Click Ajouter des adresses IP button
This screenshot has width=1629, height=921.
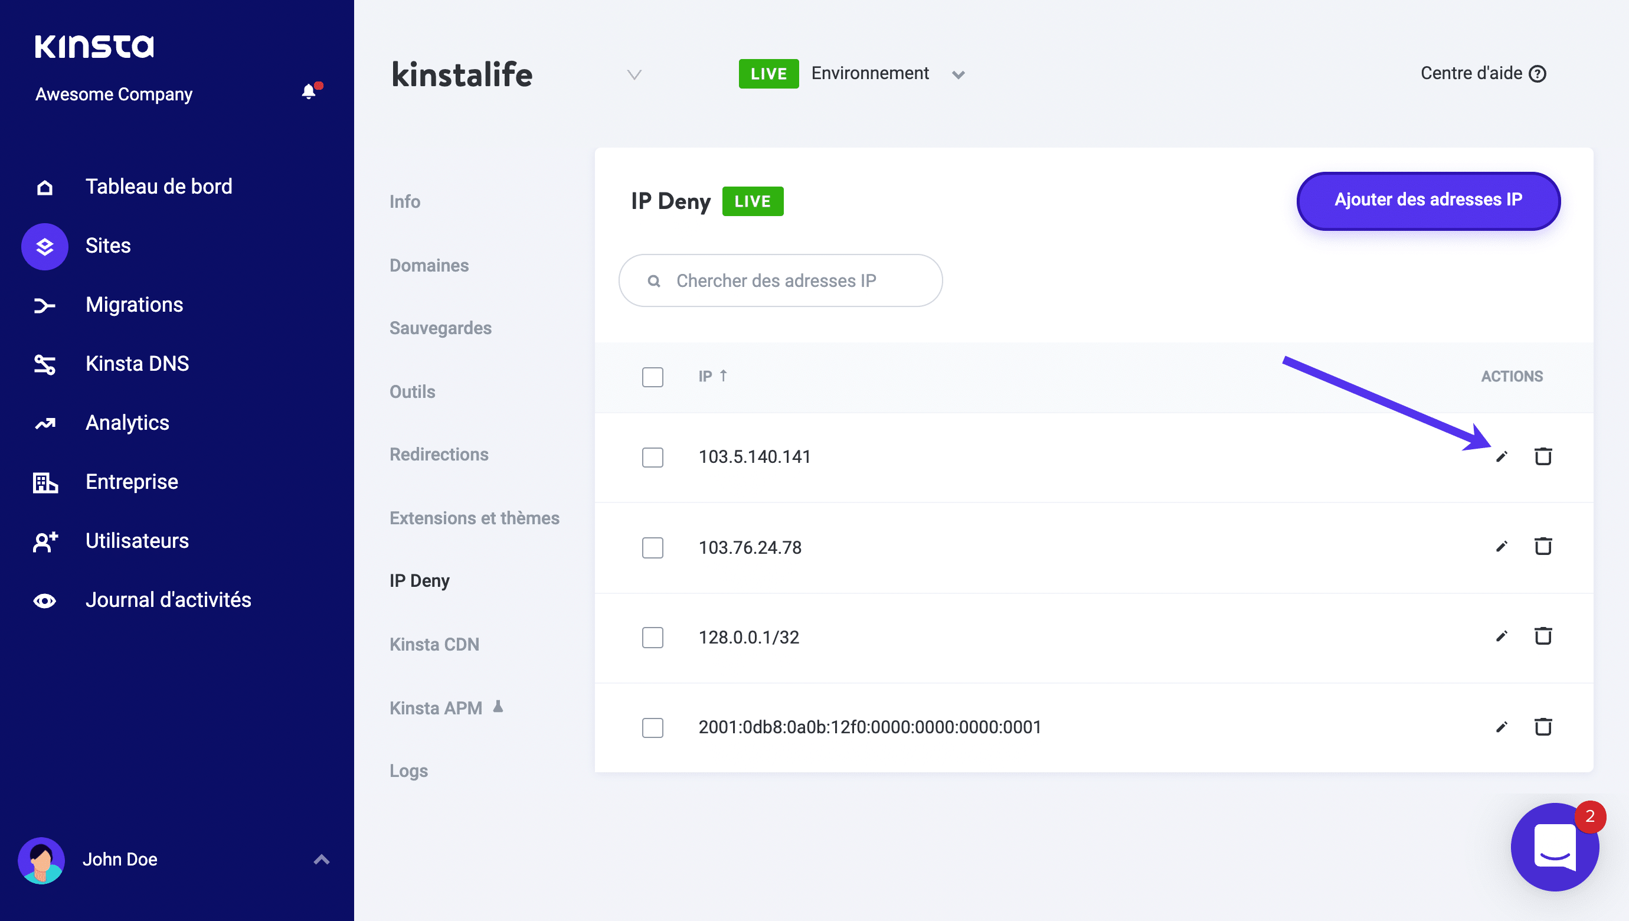coord(1428,200)
